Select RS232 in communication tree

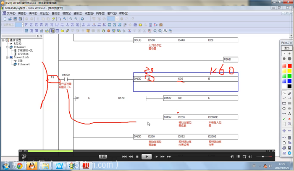point(17,44)
